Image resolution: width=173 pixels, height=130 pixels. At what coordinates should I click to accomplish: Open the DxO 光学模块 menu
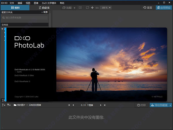49,3
